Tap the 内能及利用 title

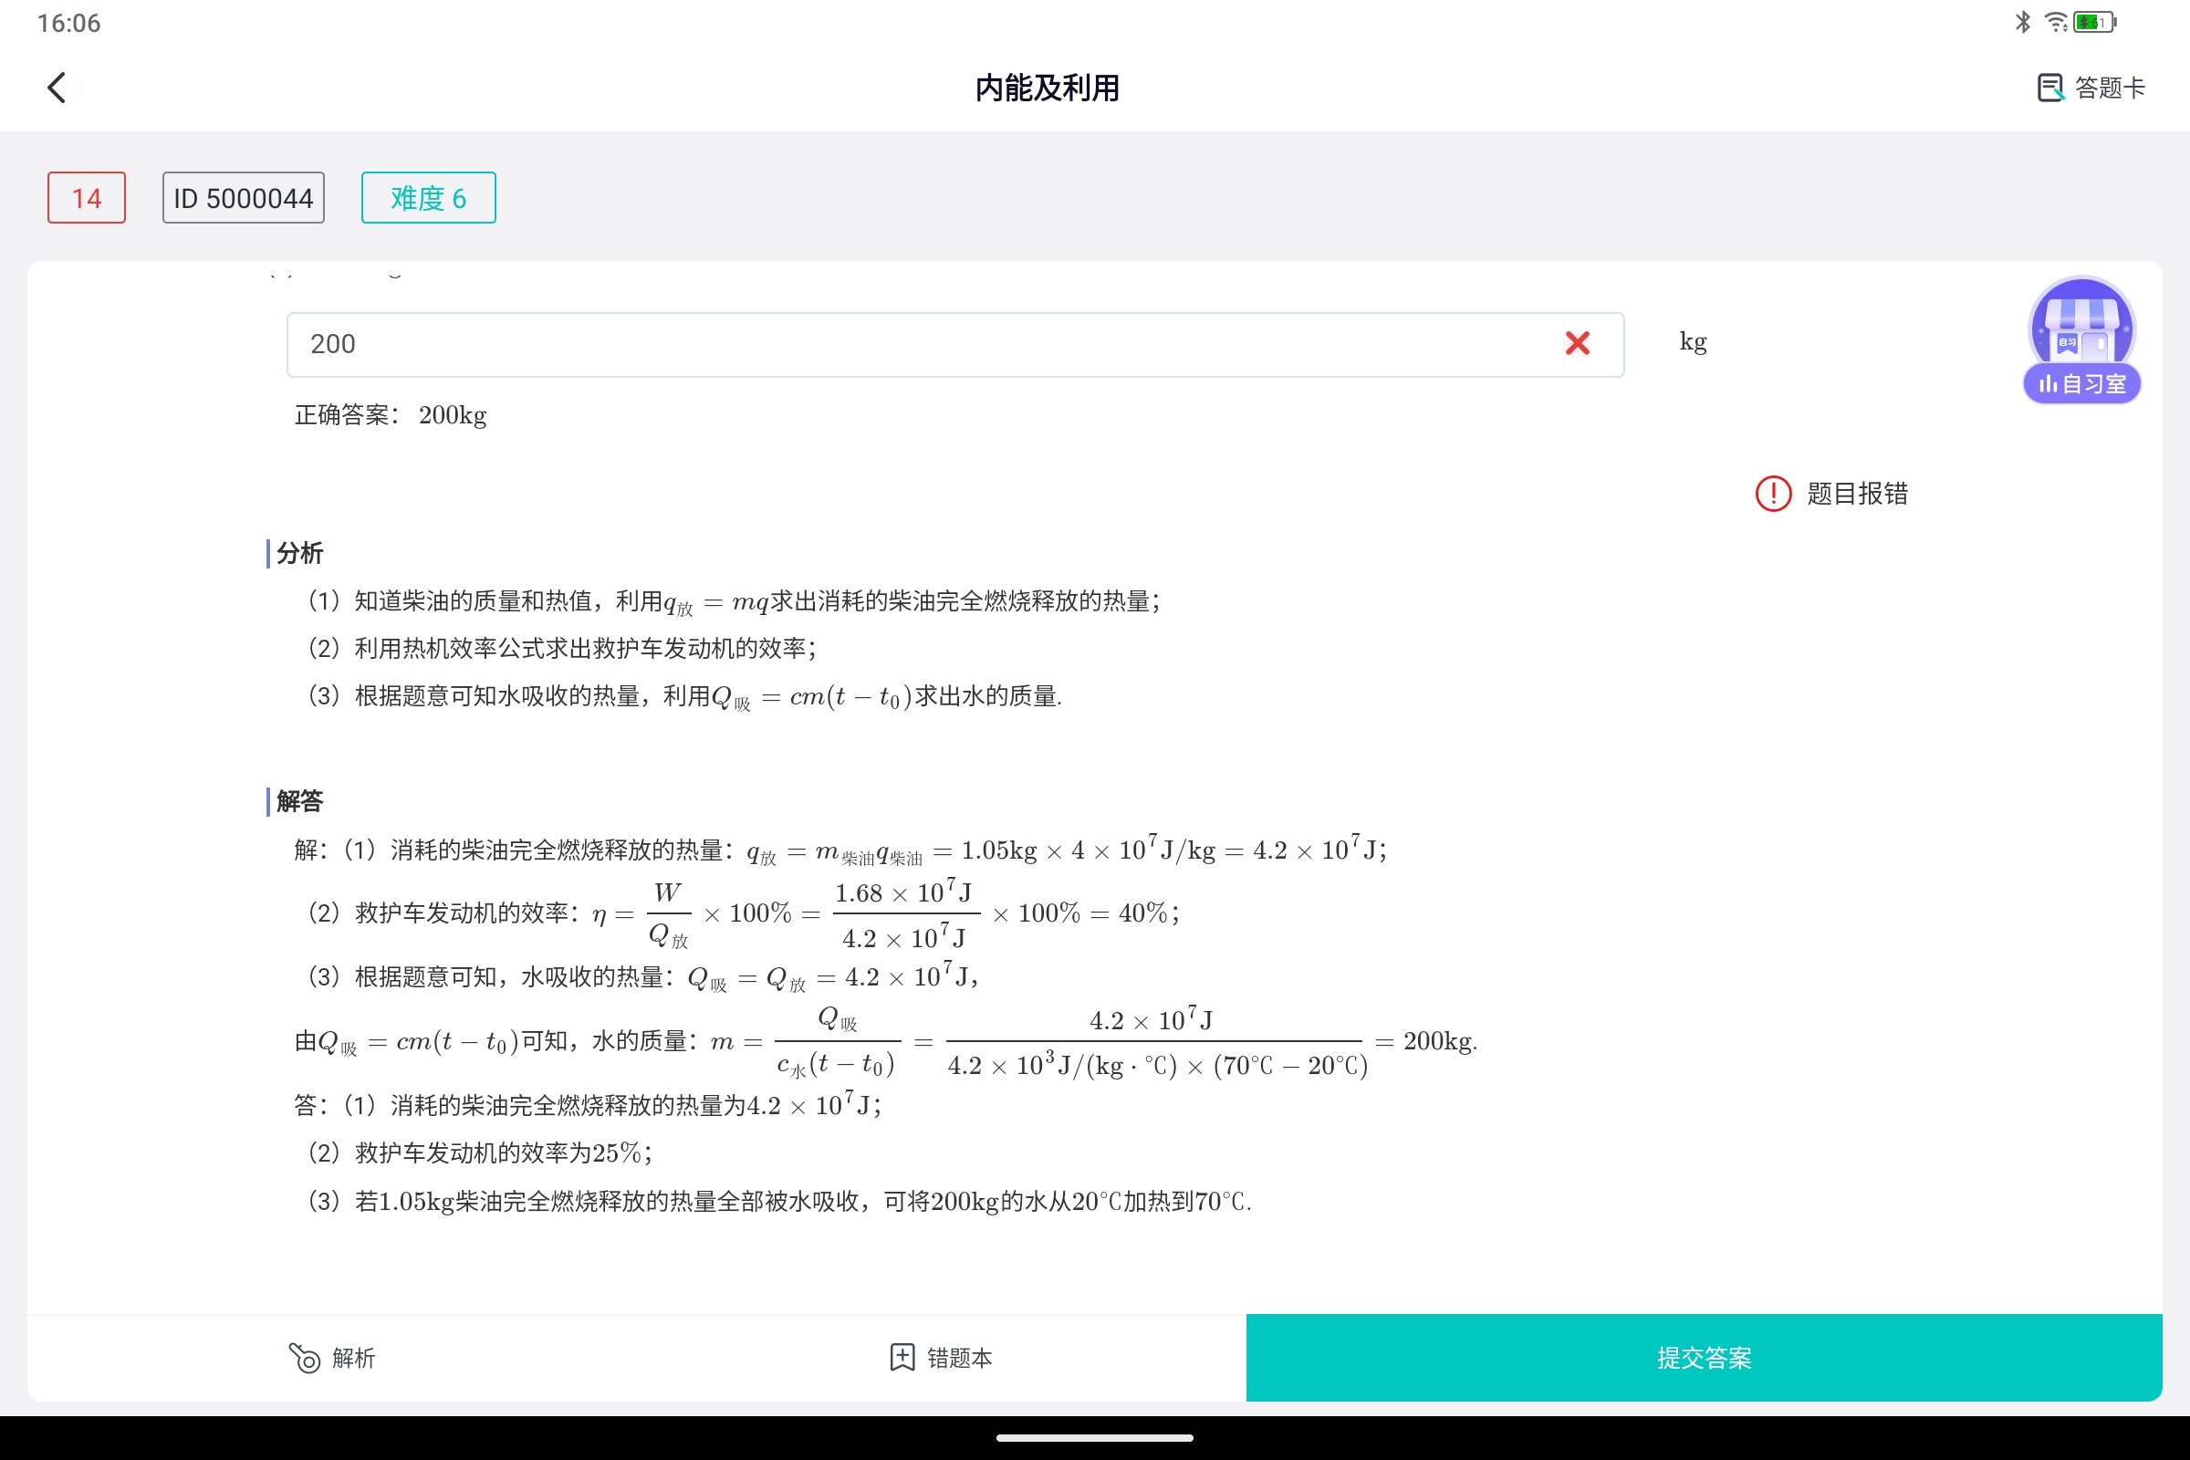click(1048, 88)
